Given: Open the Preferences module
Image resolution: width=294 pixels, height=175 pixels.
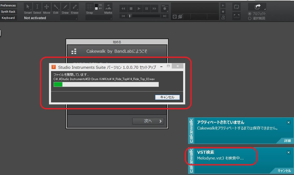Looking at the screenshot, I should click(x=8, y=5).
